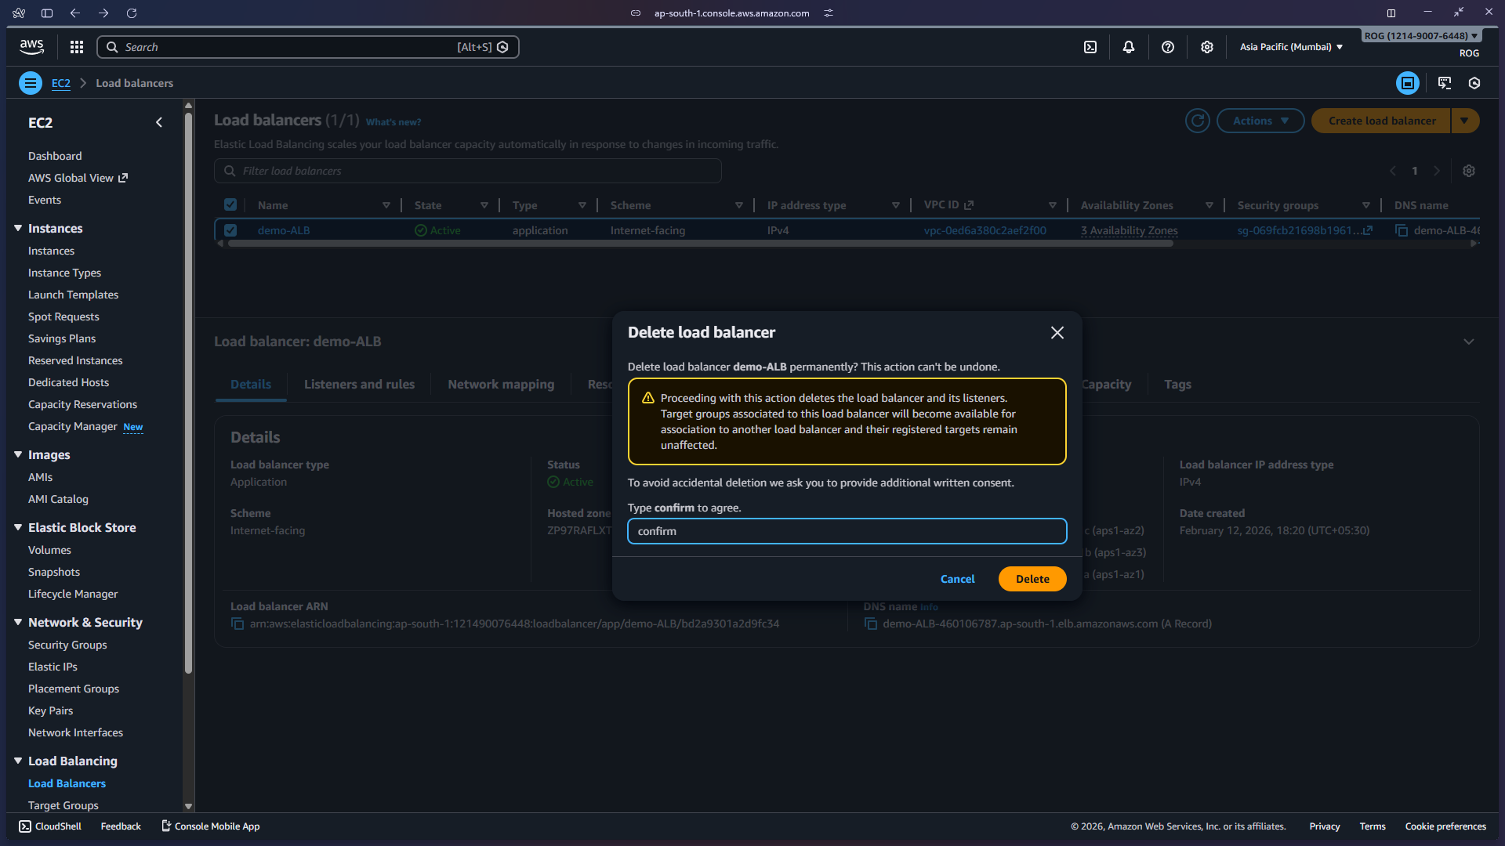1505x846 pixels.
Task: Open table preferences gear above the list
Action: [x=1469, y=170]
